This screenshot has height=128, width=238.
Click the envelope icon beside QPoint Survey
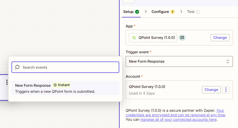tap(182, 37)
